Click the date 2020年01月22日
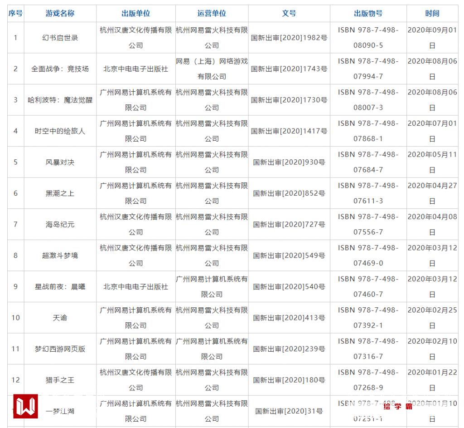The image size is (464, 428). [x=432, y=380]
